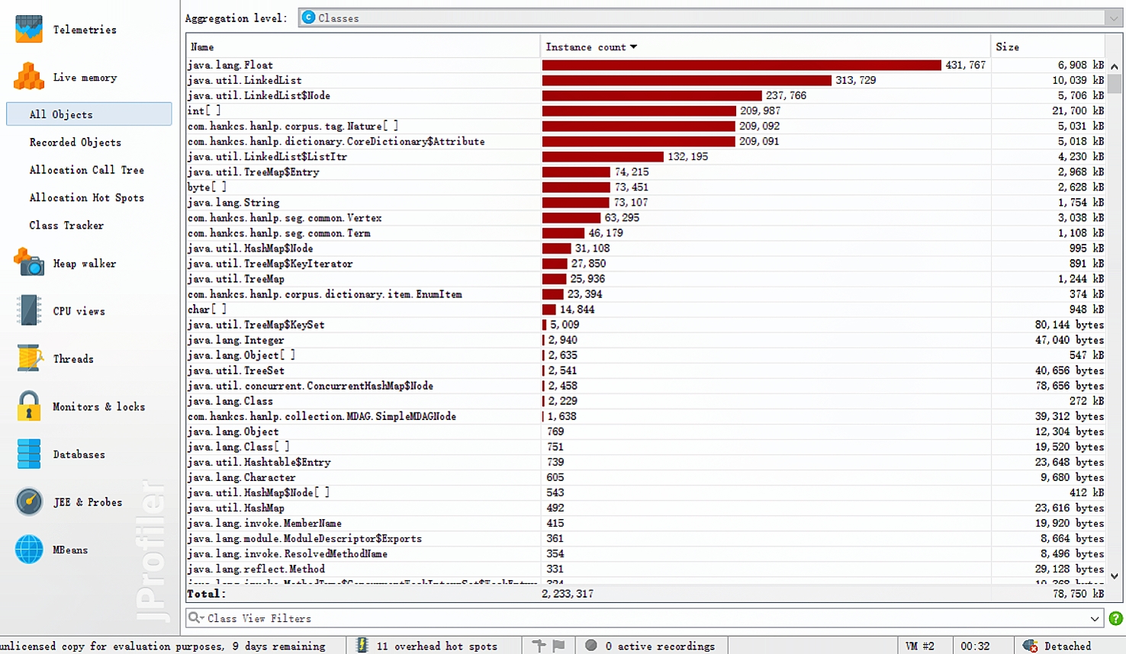Click the flag icon in the status bar
Viewport: 1126px width, 654px height.
click(x=558, y=646)
